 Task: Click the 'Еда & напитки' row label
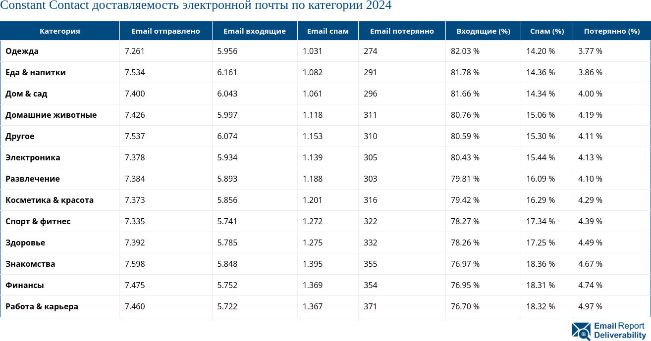click(36, 72)
